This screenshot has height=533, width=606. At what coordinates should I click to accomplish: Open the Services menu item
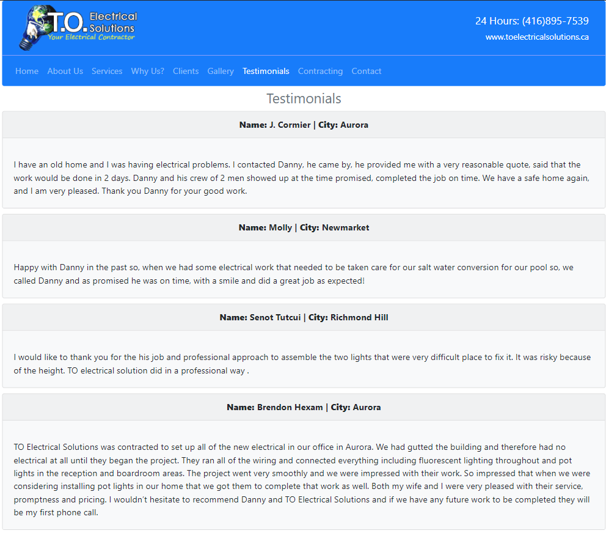coord(107,71)
